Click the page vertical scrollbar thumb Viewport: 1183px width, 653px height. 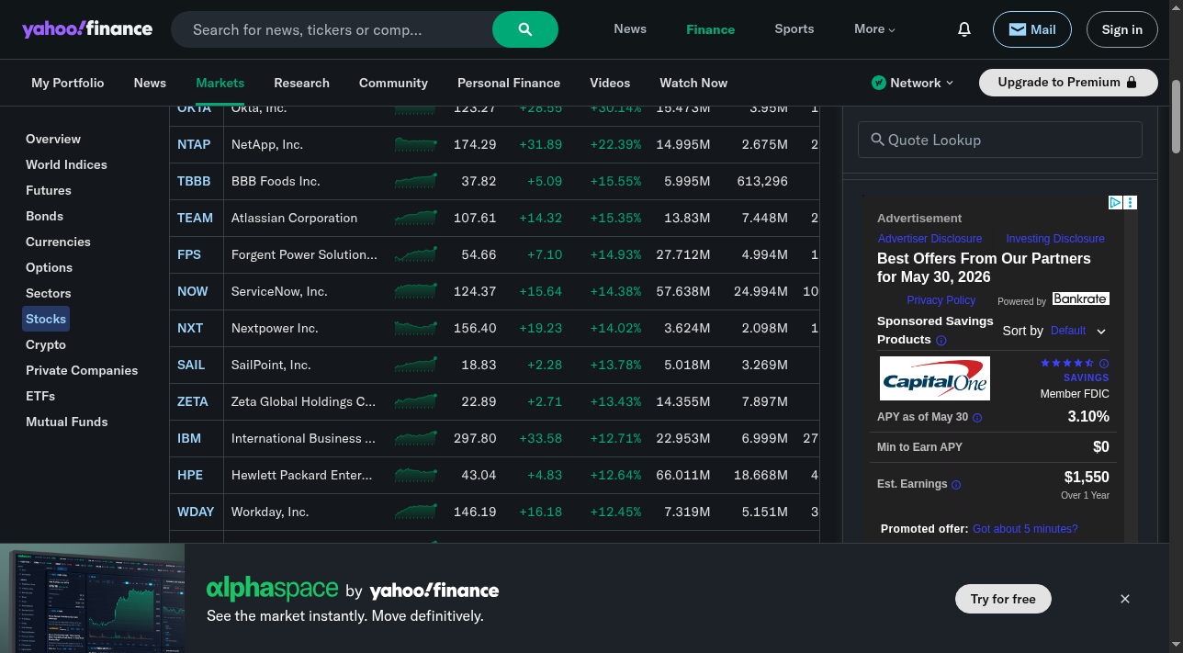pyautogui.click(x=1177, y=117)
